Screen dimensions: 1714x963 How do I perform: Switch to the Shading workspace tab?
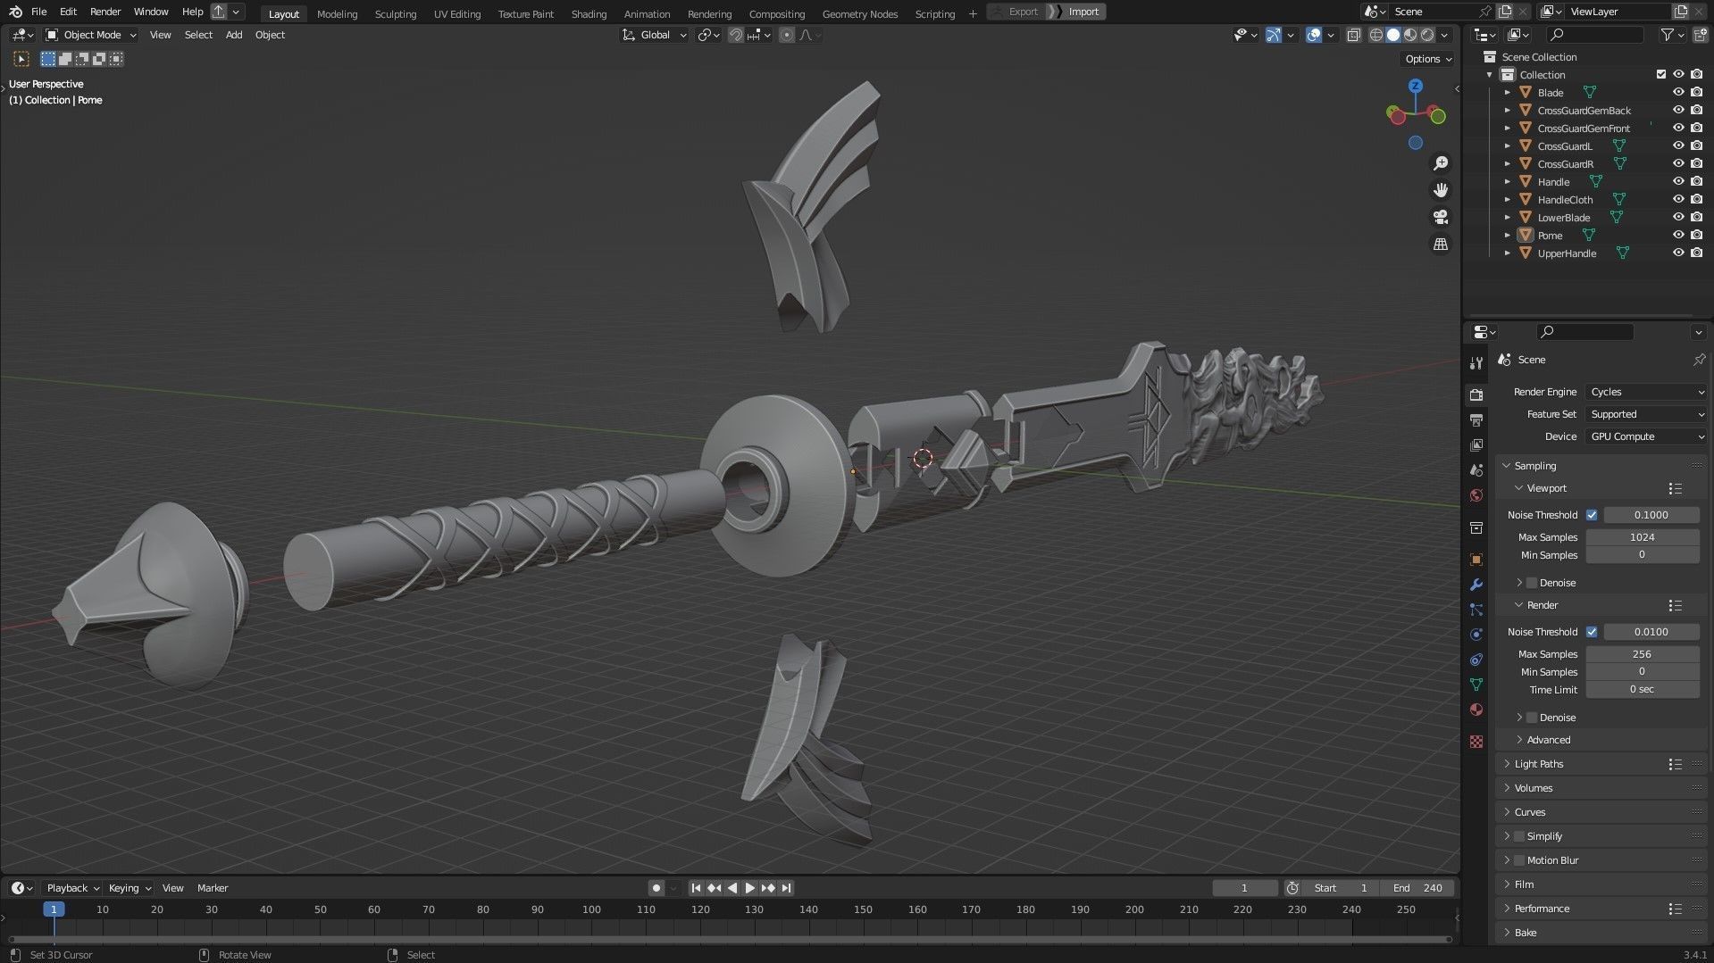click(589, 13)
